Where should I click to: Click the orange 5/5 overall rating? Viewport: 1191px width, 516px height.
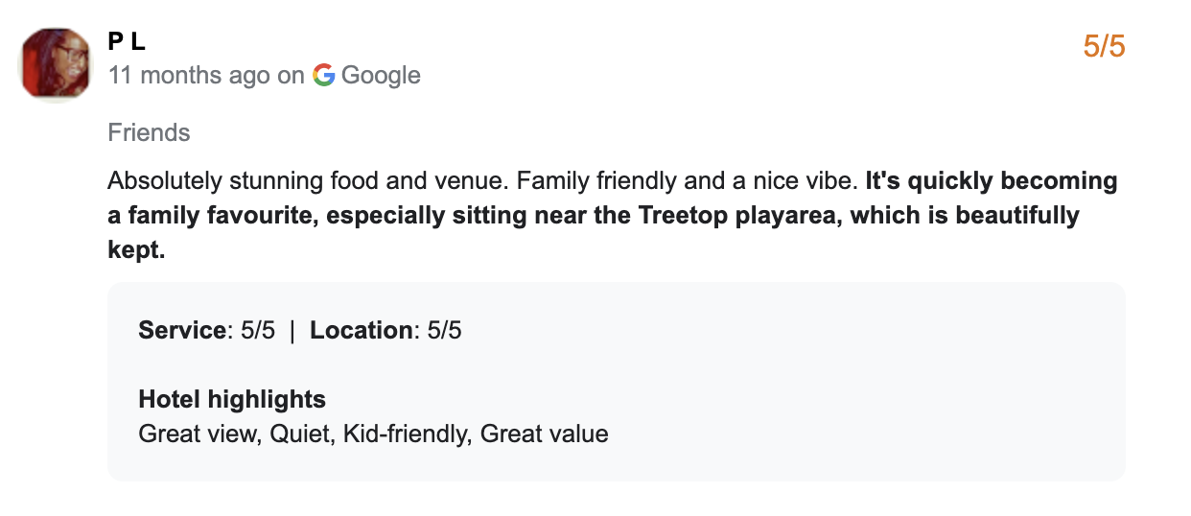coord(1104,46)
